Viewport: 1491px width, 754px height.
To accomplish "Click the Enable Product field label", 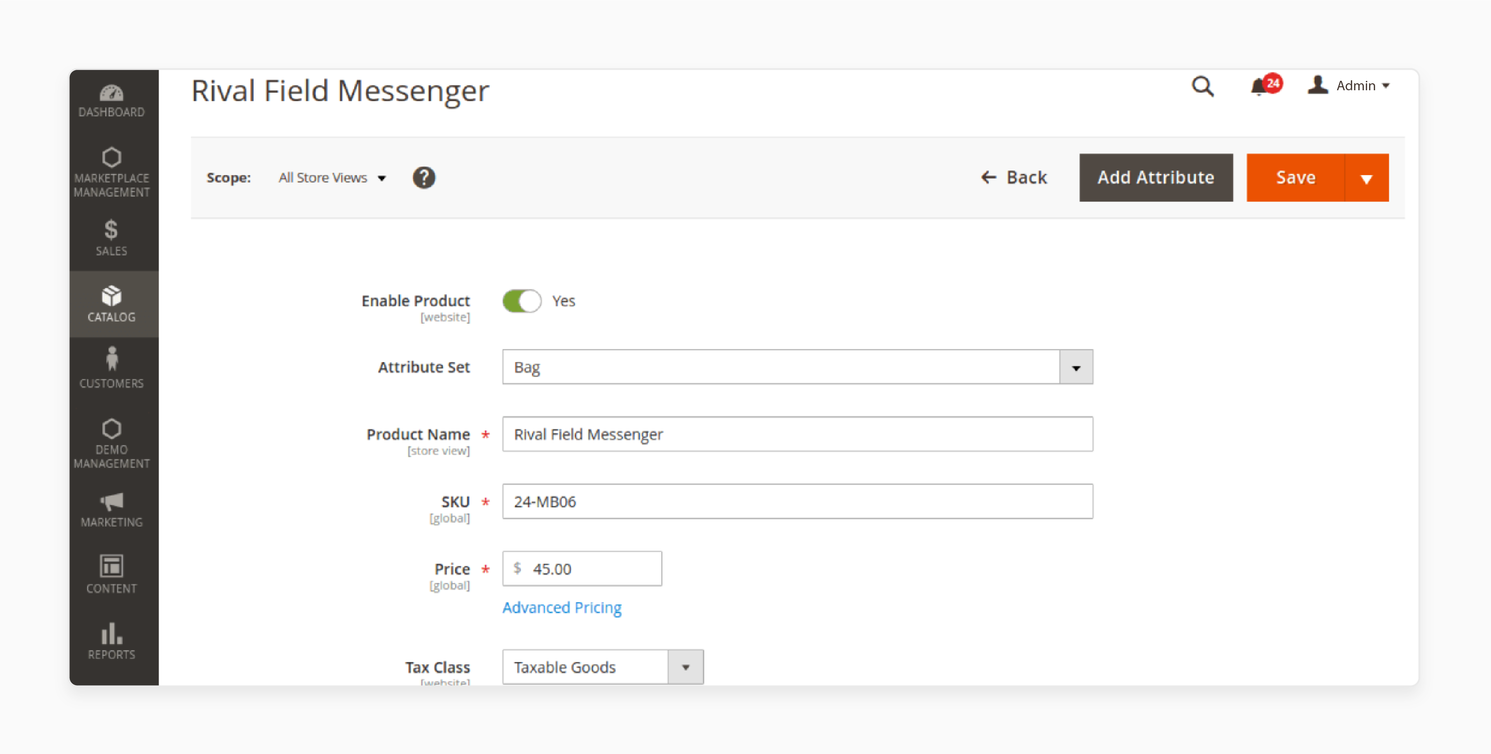I will (x=415, y=300).
